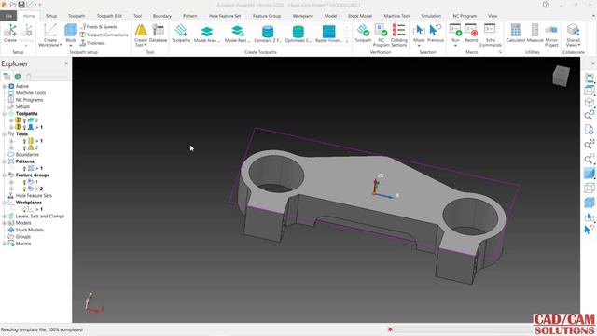
Task: Toggle lightbulb for toolpath 2
Action: [x=24, y=120]
